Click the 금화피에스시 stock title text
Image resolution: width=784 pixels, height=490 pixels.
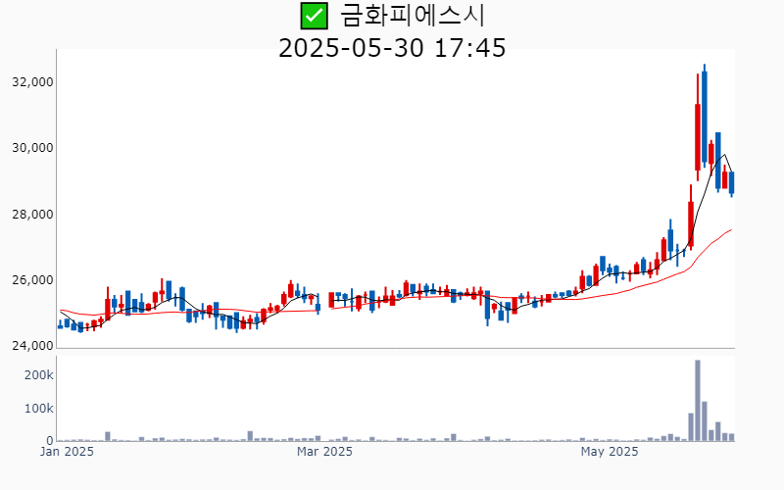[x=413, y=16]
